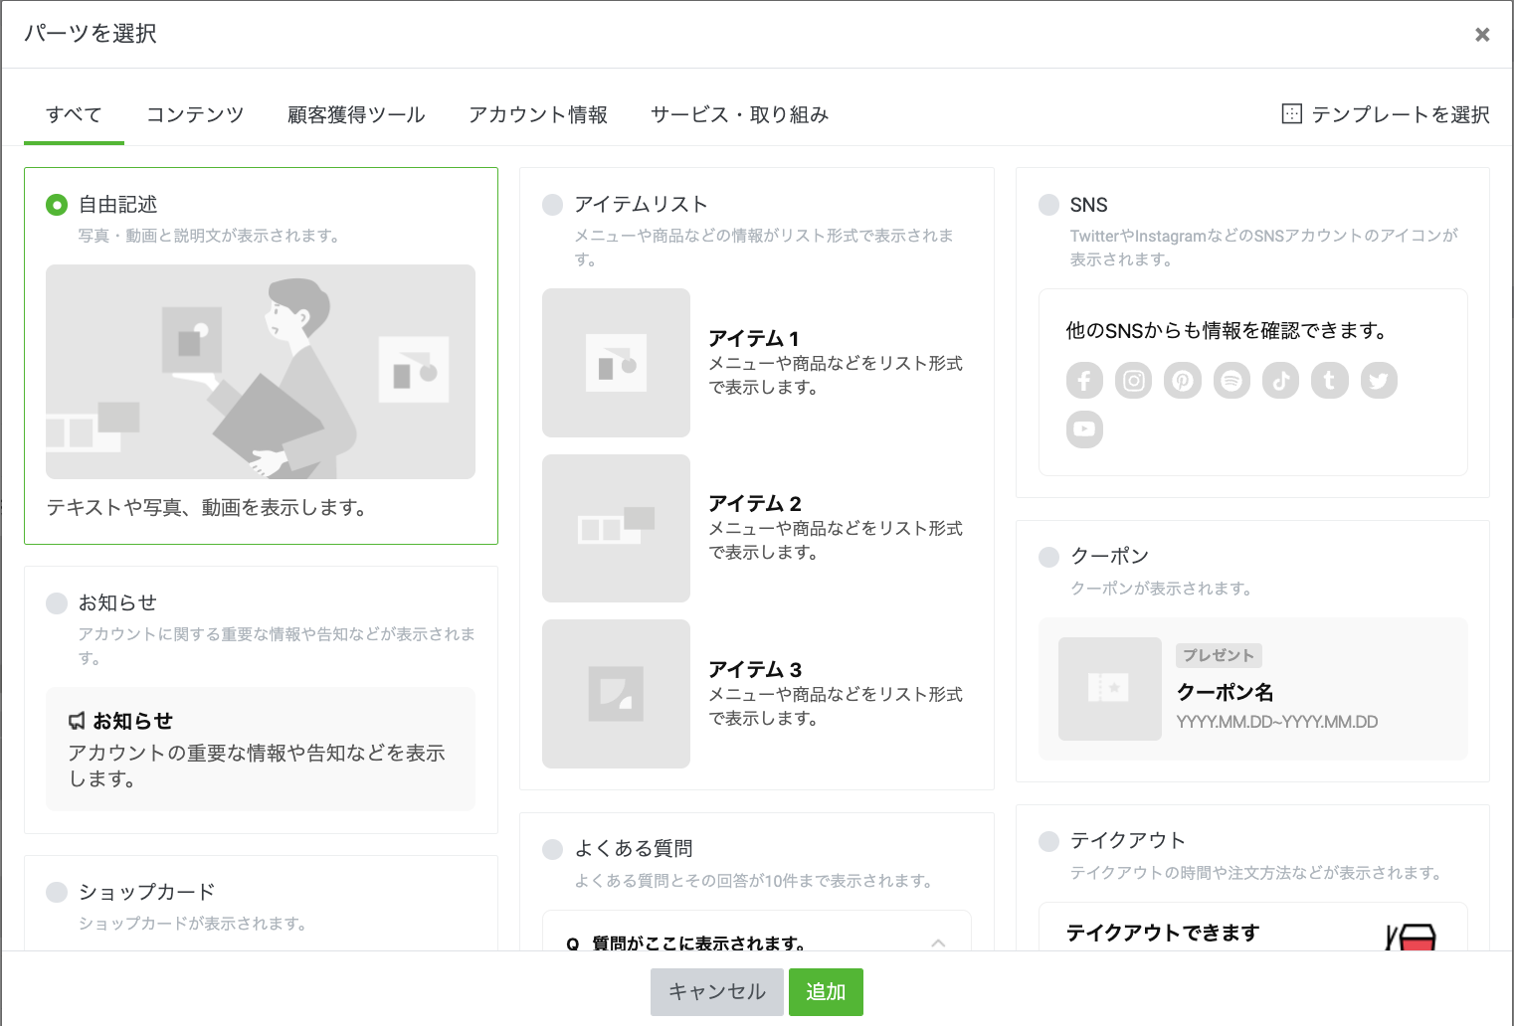Open テンプレートを選択 link
1514x1026 pixels.
[x=1386, y=115]
